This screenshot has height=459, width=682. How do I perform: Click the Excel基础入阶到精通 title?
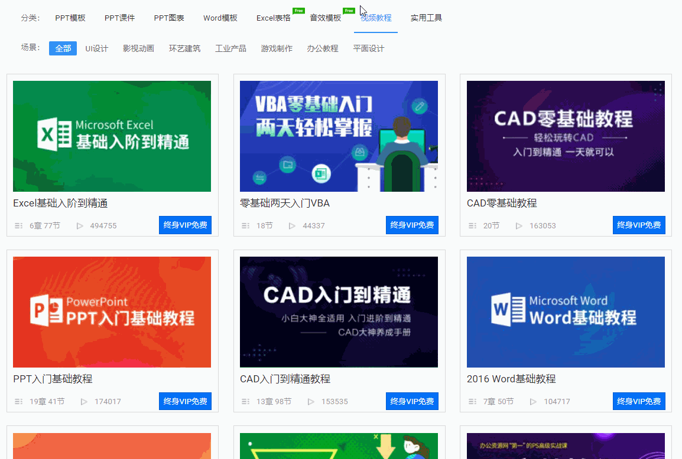pyautogui.click(x=60, y=203)
